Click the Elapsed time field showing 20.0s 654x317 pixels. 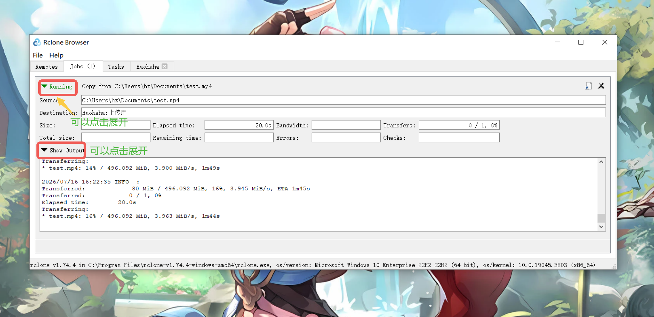point(239,125)
